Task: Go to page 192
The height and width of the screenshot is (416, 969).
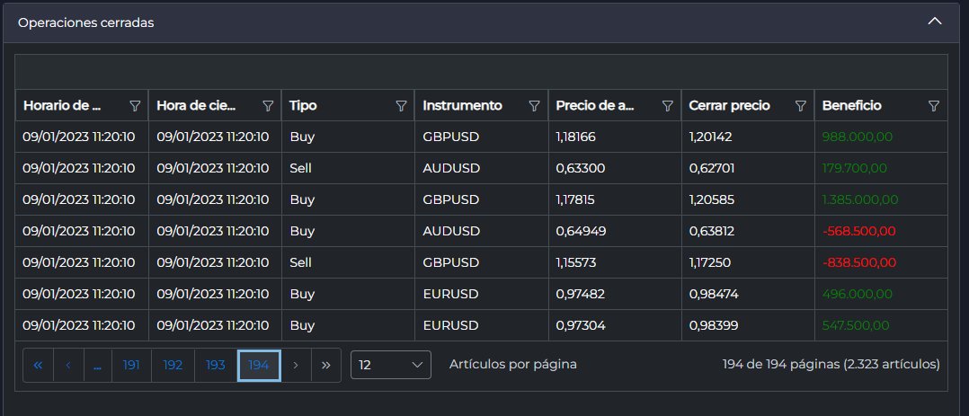Action: point(173,366)
